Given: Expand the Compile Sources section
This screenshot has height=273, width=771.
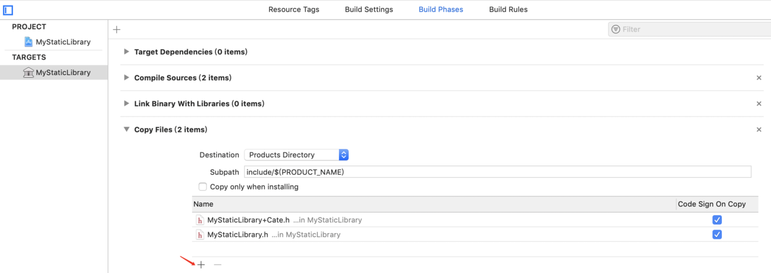Looking at the screenshot, I should coord(127,78).
